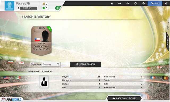
Task: Click the 0/100 XP progress bar
Action: [x=28, y=8]
